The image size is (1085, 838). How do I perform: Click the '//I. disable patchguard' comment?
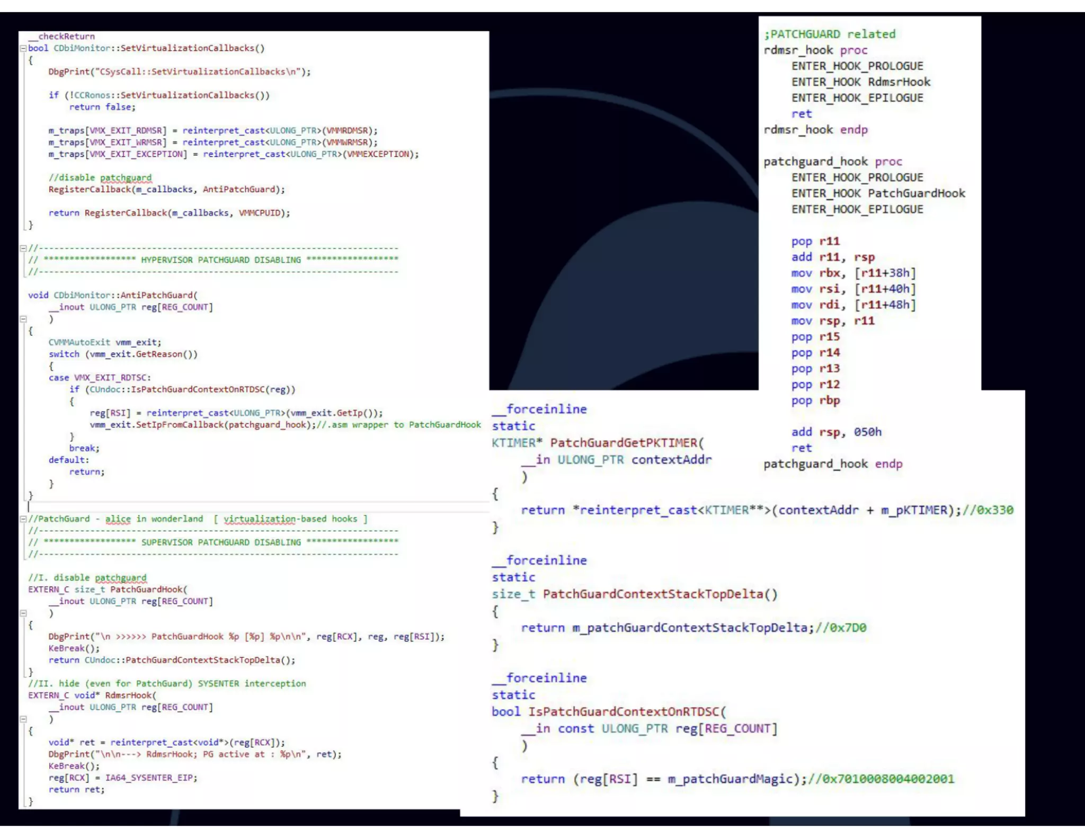pyautogui.click(x=87, y=578)
